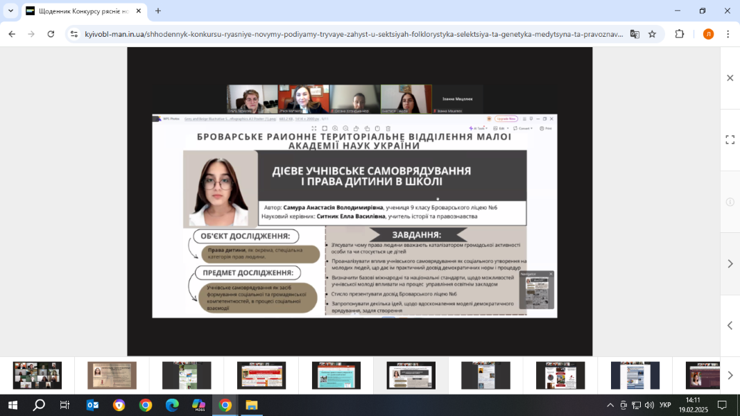Viewport: 740px width, 416px height.
Task: Go to the next gallery image
Action: coord(730,263)
